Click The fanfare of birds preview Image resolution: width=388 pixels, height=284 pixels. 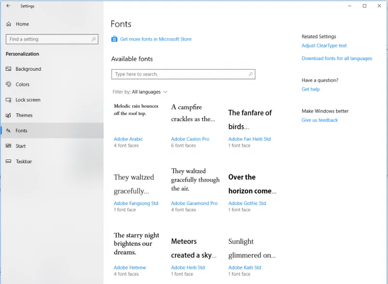click(x=250, y=120)
